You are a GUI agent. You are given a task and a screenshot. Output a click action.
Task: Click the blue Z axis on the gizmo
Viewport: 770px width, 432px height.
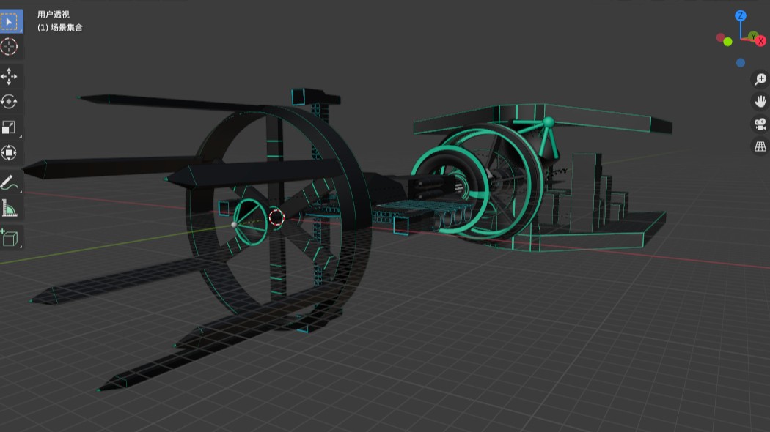coord(741,15)
